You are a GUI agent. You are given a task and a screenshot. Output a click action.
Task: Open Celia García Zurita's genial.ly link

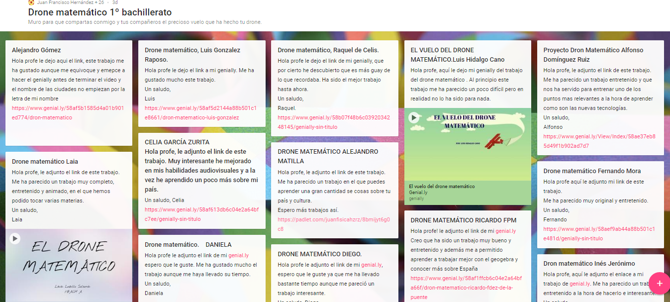point(201,214)
